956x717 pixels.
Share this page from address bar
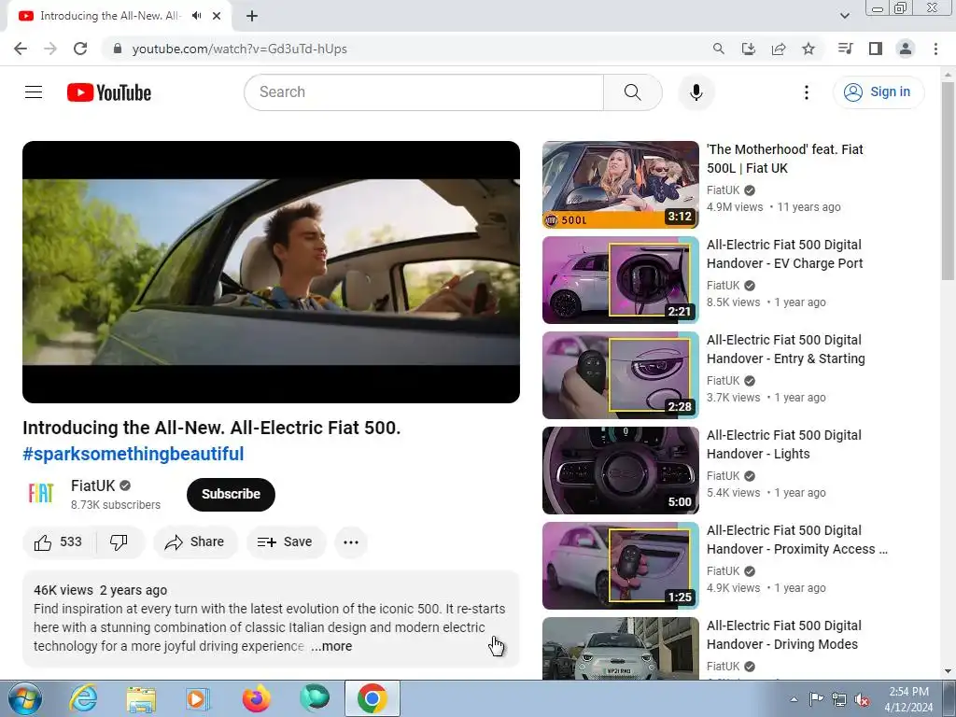click(779, 49)
